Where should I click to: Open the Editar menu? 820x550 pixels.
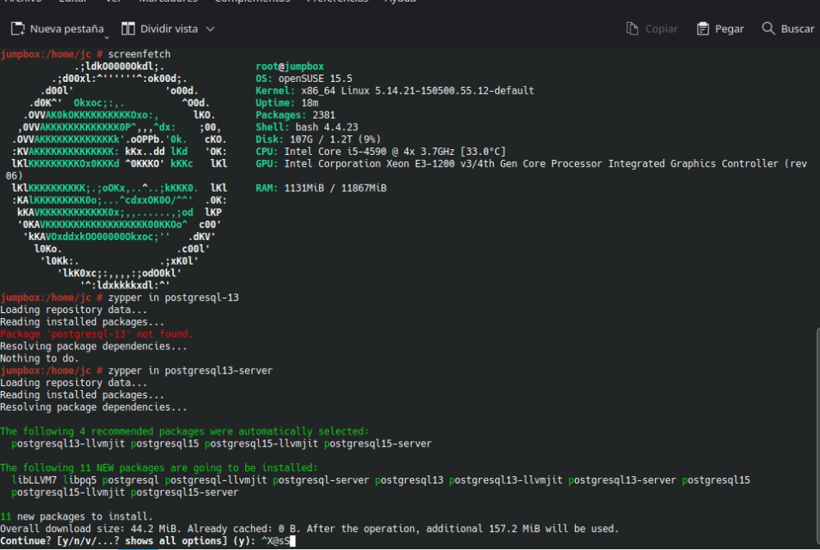coord(72,2)
